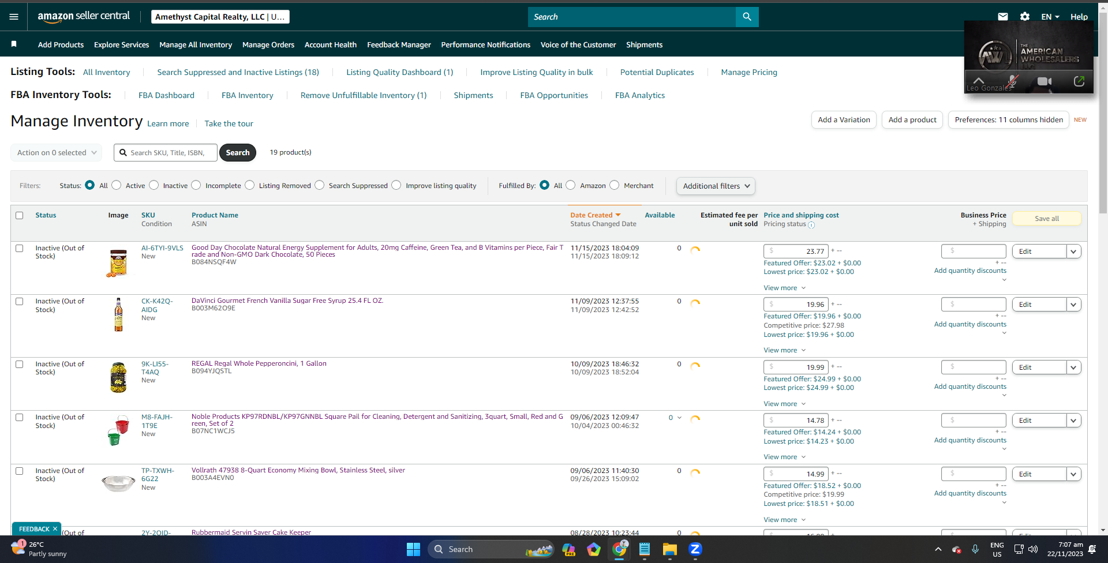This screenshot has width=1108, height=563.
Task: Expand View more for Good Day Chocolate pricing
Action: (785, 288)
